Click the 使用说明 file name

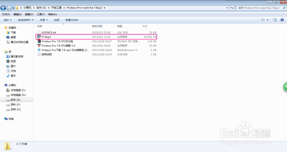[46, 54]
